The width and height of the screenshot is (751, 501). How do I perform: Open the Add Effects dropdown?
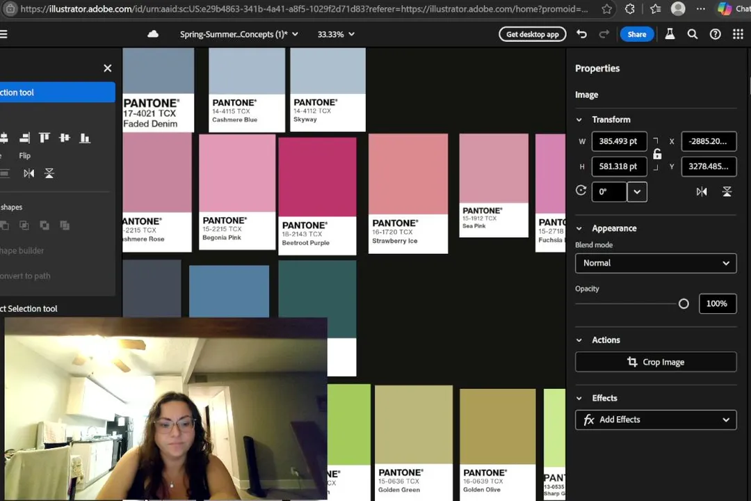click(656, 420)
